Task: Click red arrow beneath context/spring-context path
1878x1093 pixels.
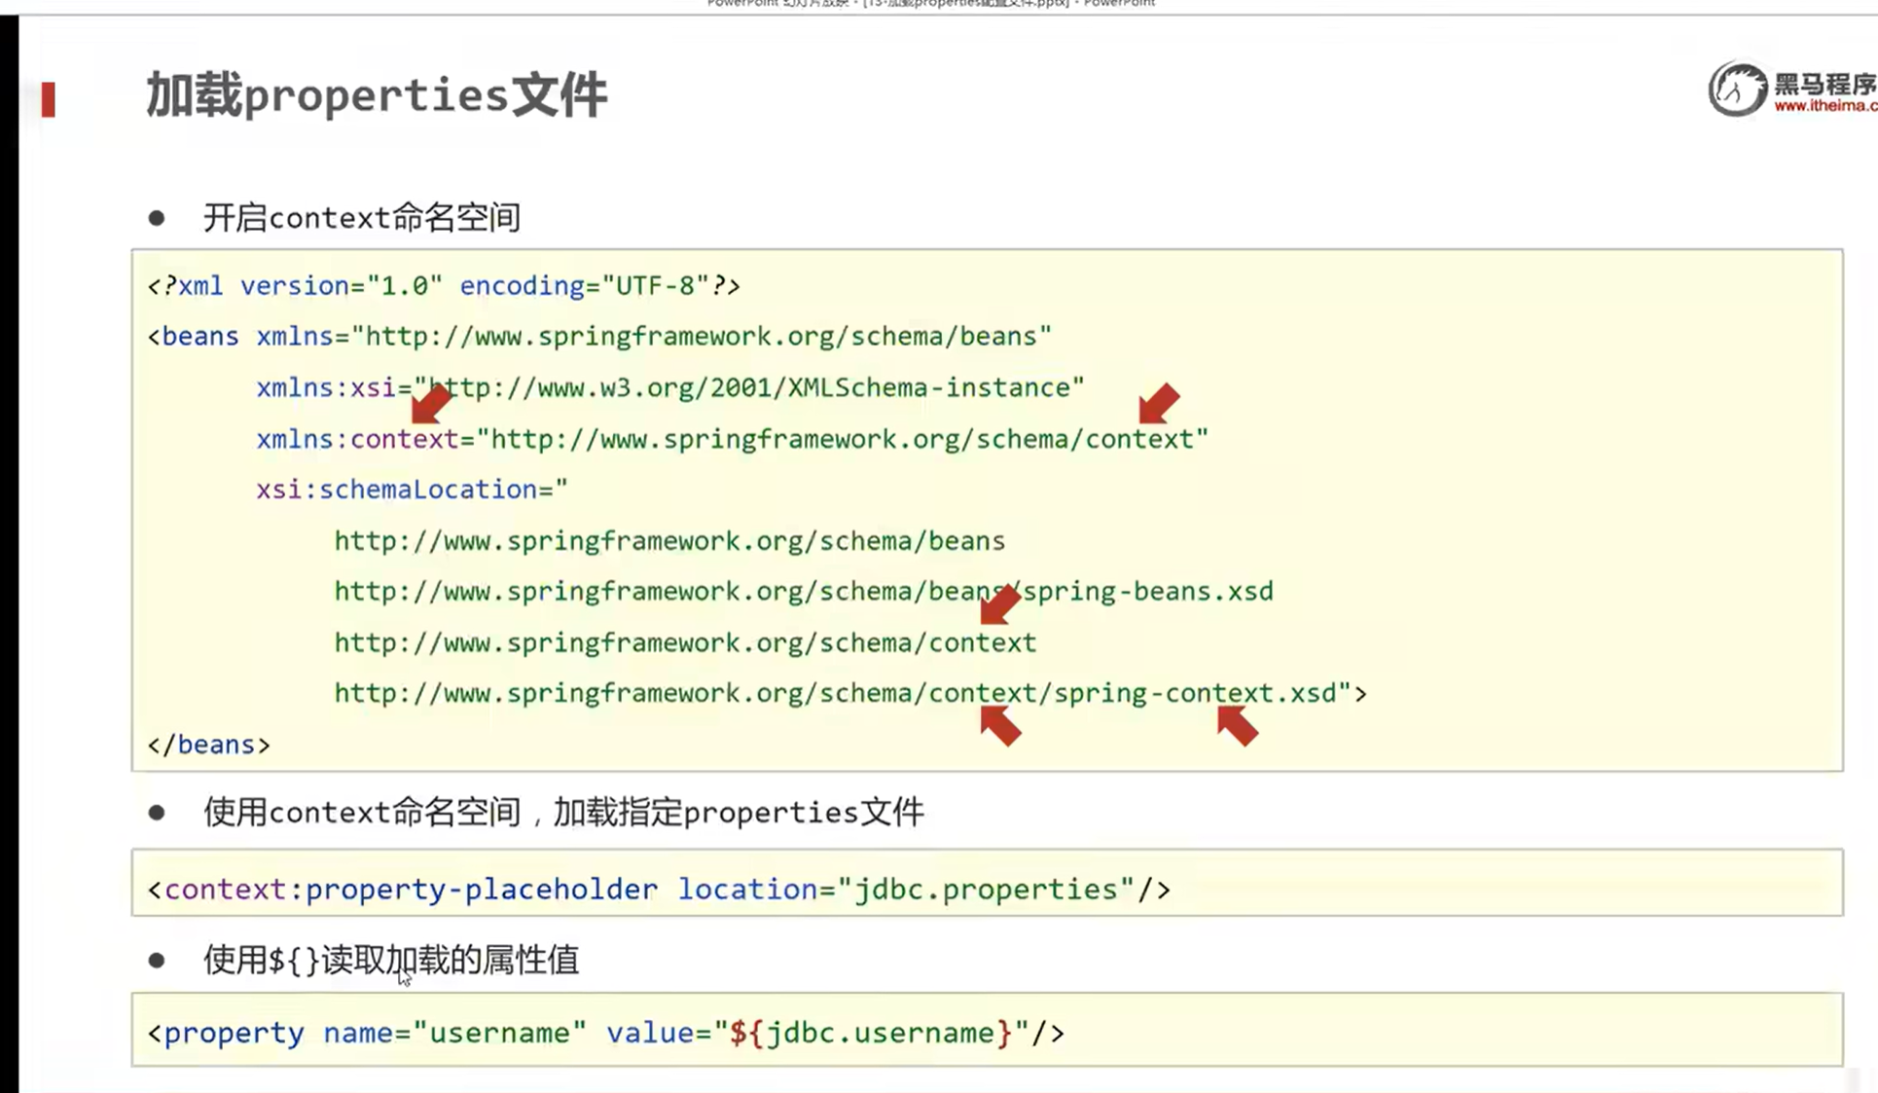Action: (x=1000, y=725)
